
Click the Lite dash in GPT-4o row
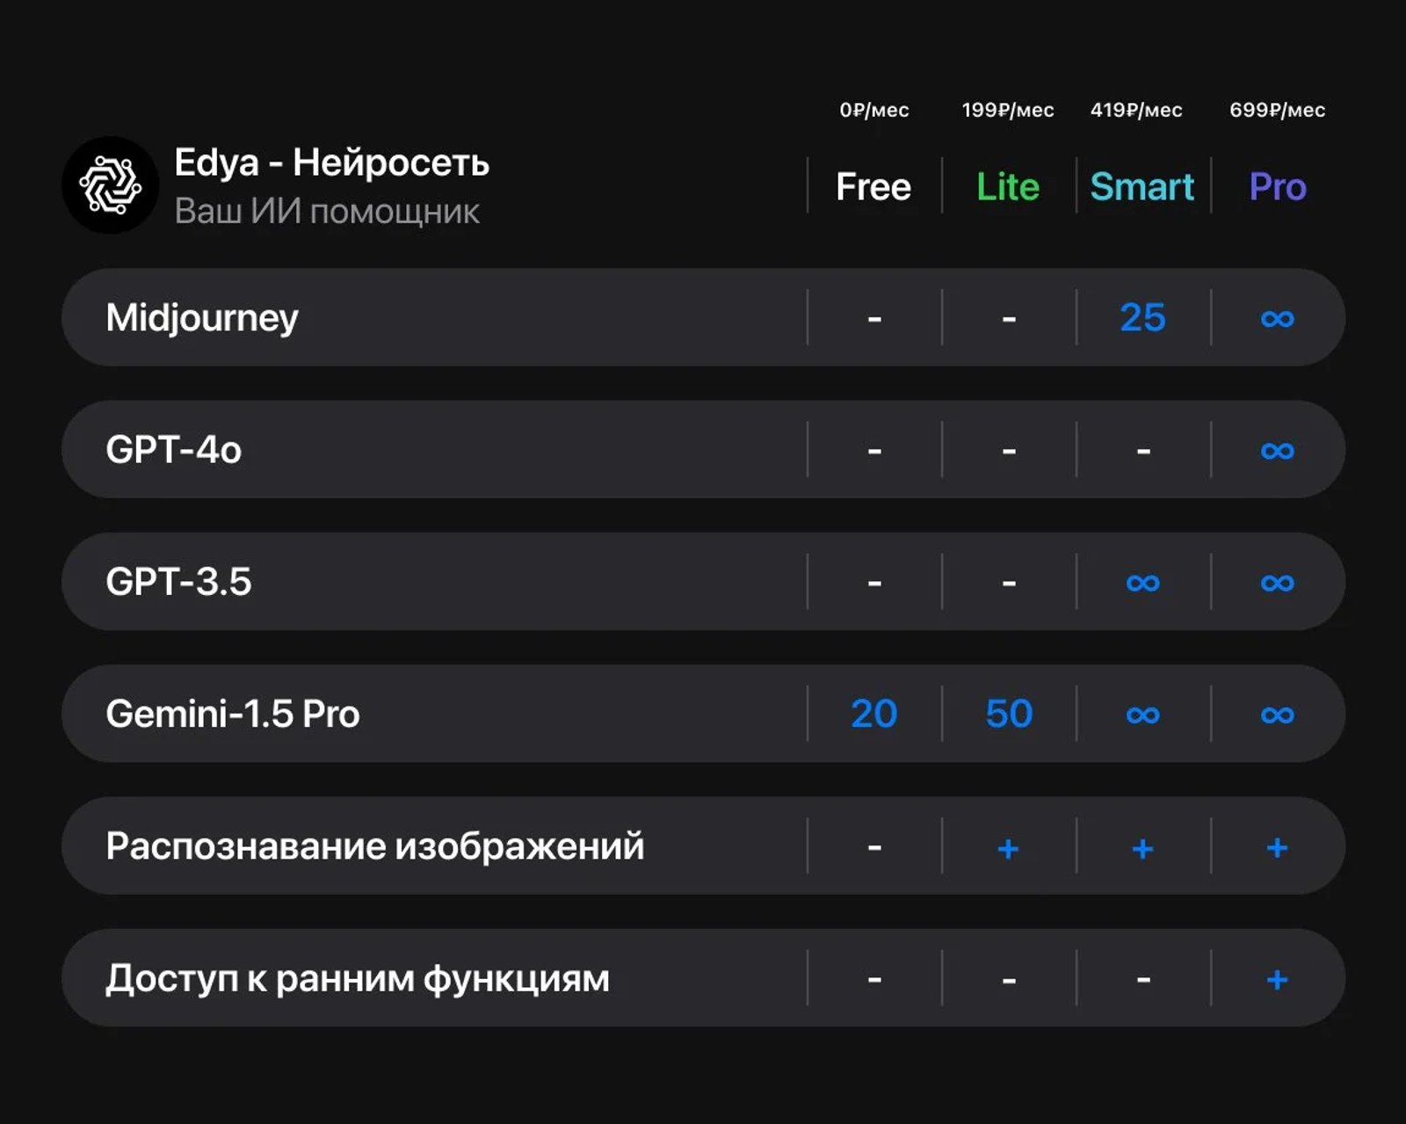[x=1009, y=452]
